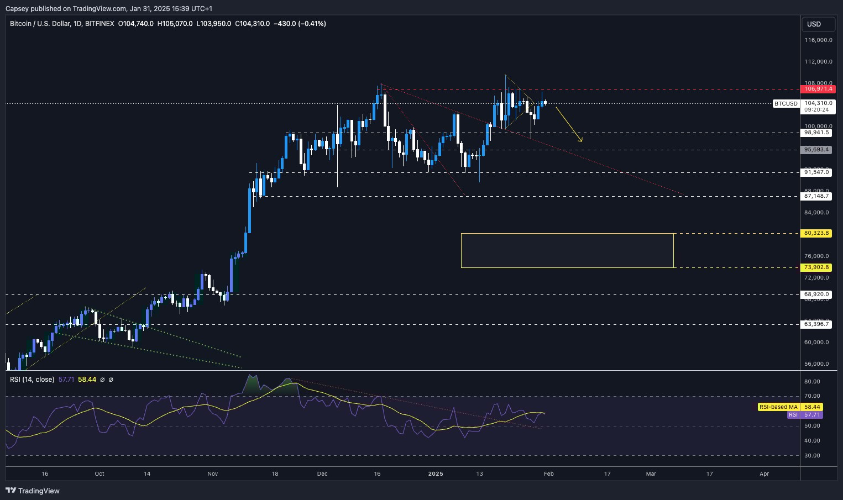Click the 87,148.7 support price label

coord(816,196)
